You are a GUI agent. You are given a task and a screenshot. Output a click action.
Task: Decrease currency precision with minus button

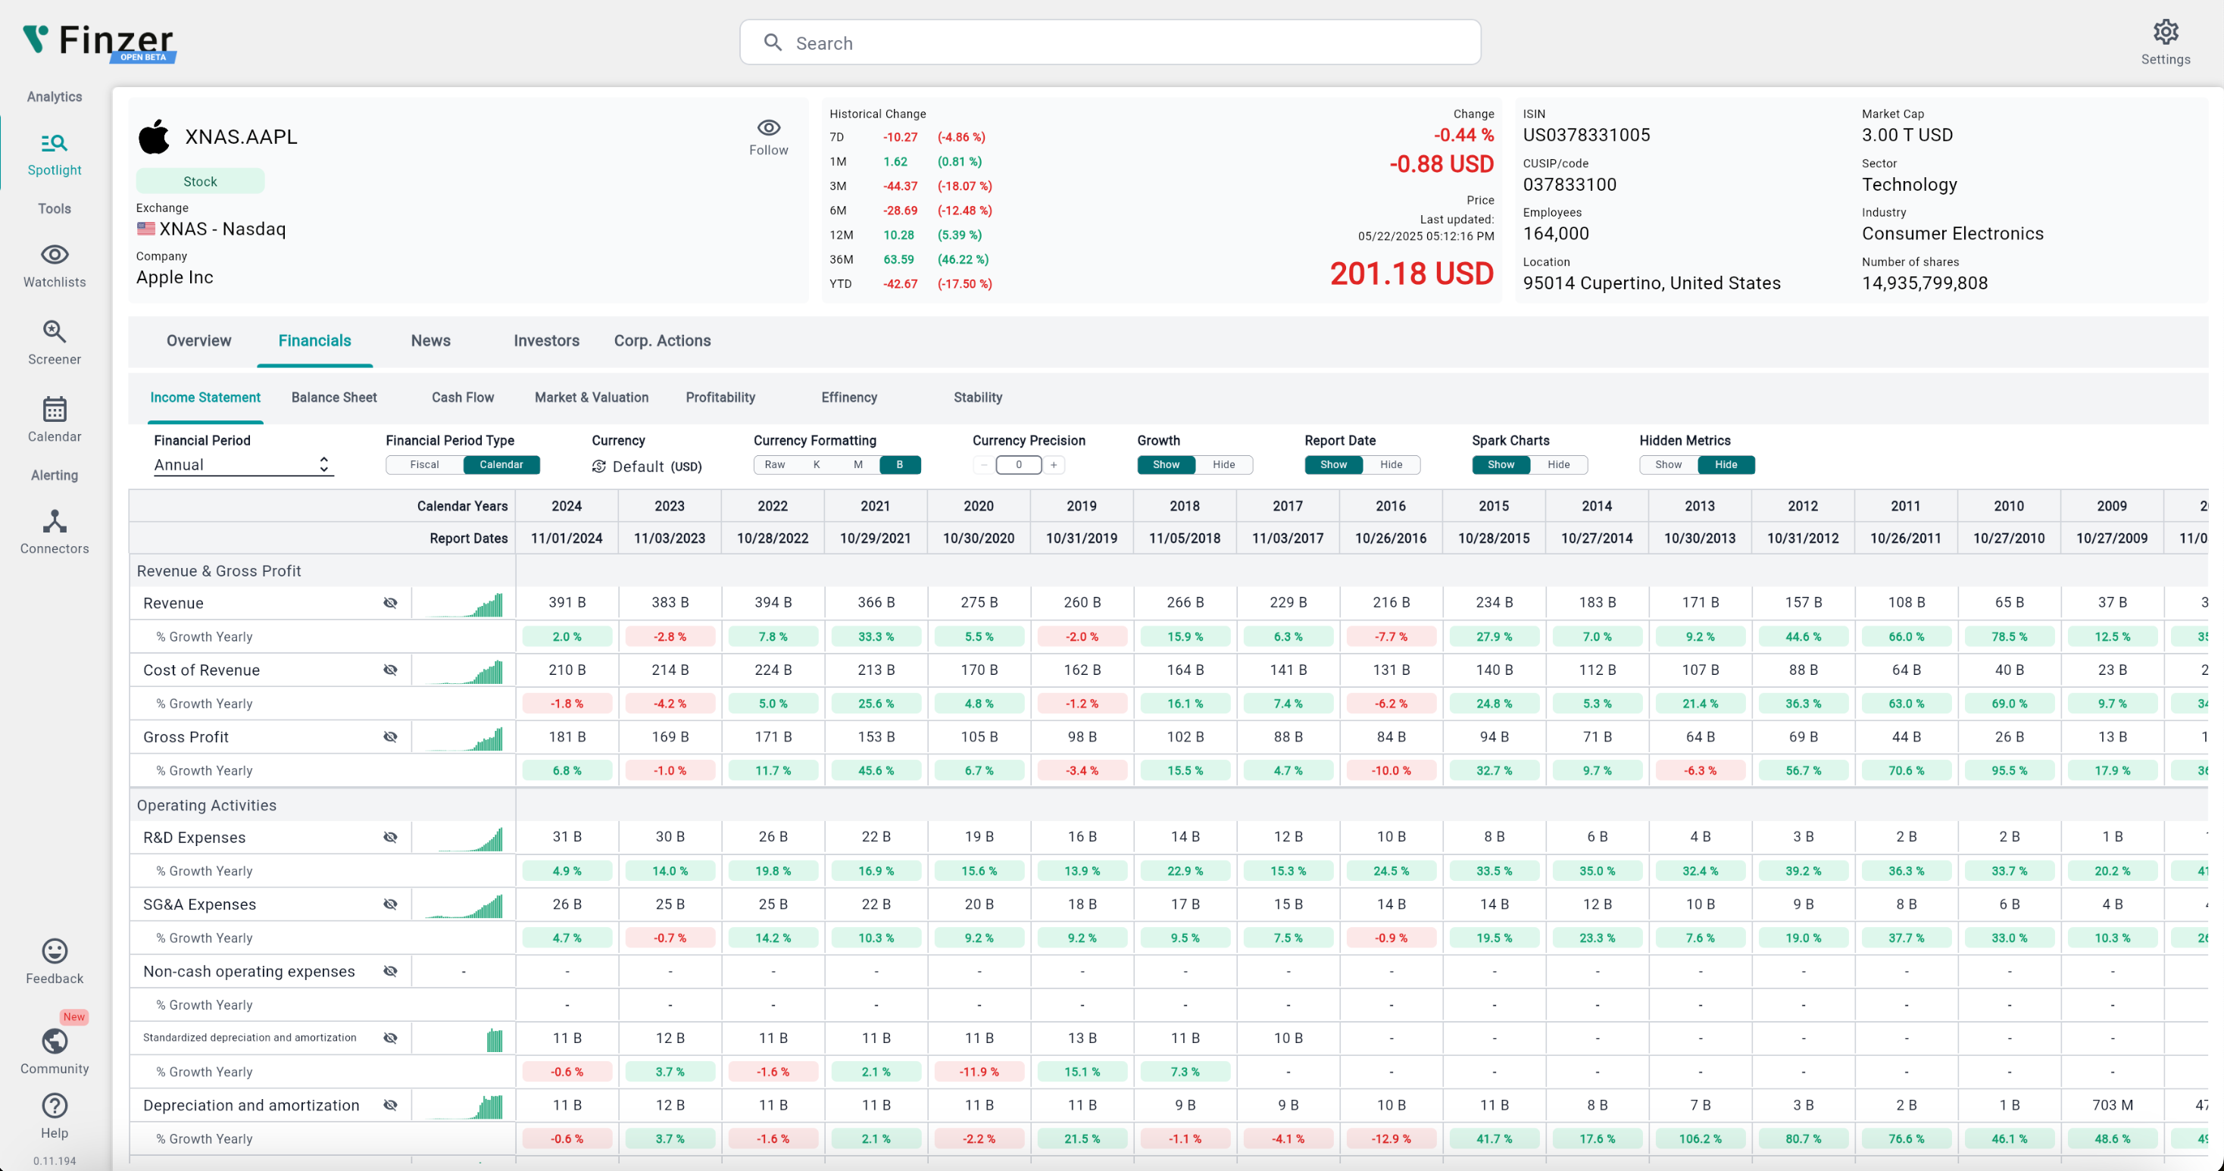tap(983, 464)
